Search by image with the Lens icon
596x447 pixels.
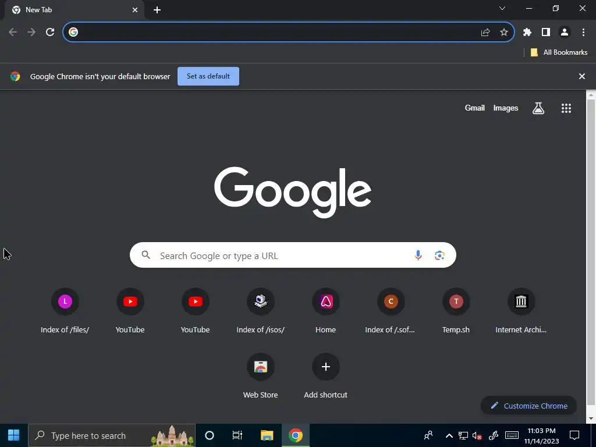coord(440,255)
